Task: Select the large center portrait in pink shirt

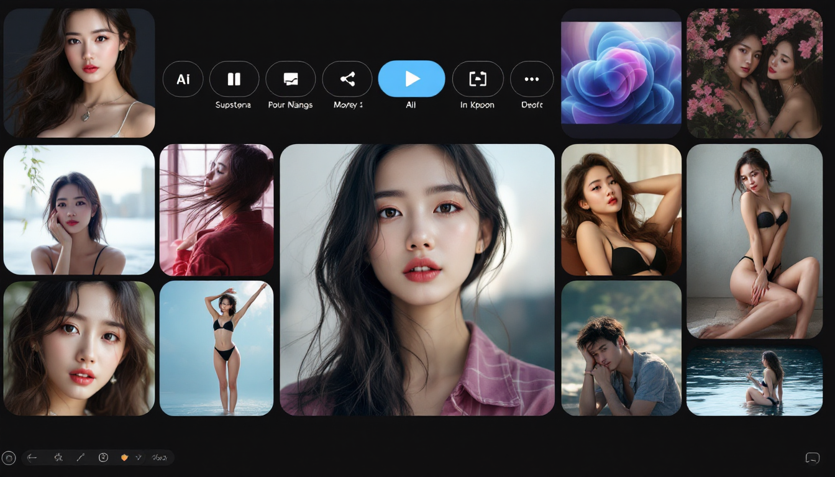Action: (417, 279)
